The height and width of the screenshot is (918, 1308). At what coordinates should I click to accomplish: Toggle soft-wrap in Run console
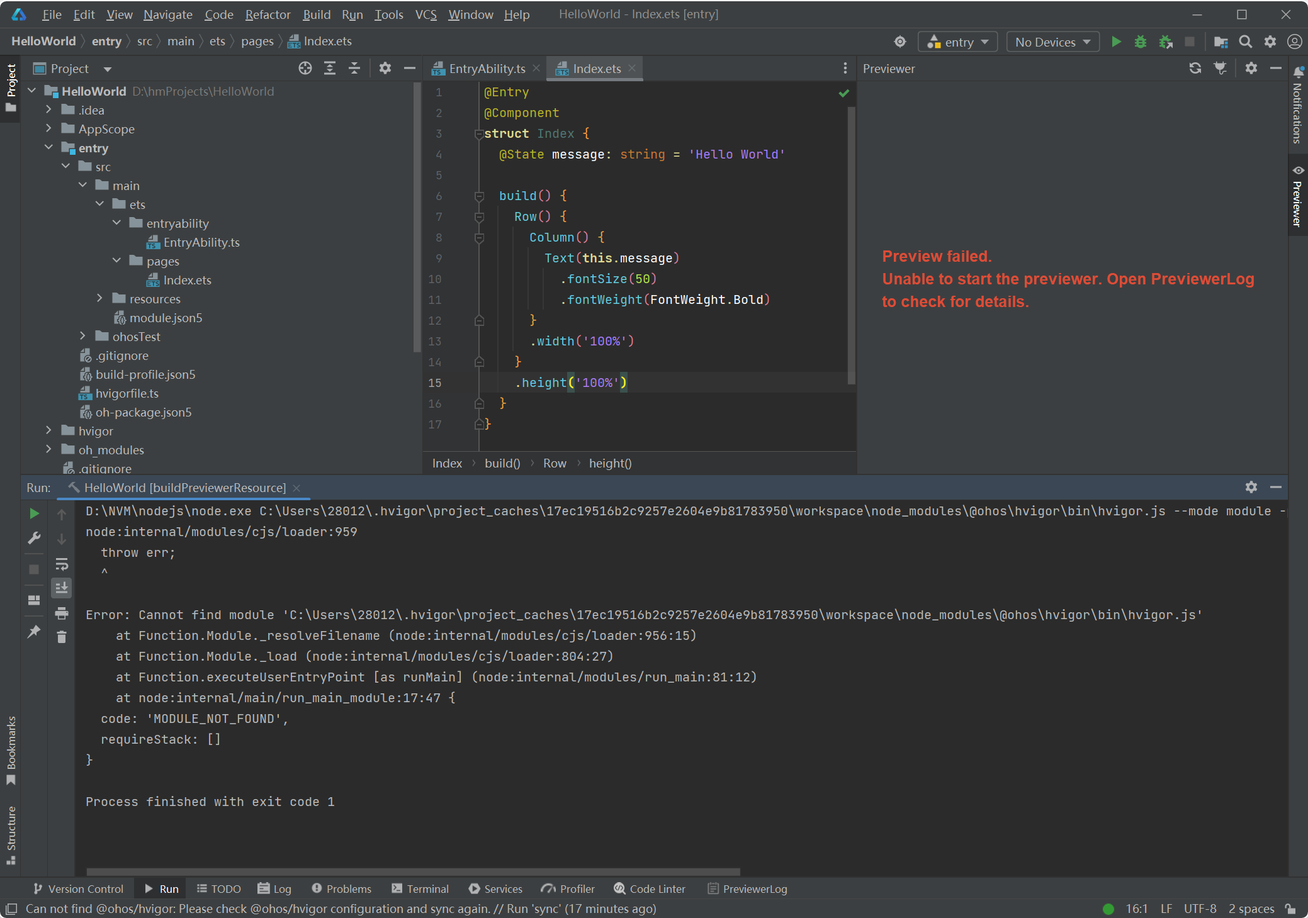[62, 564]
